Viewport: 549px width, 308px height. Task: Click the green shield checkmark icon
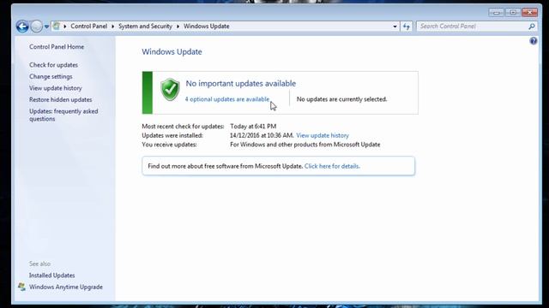pyautogui.click(x=170, y=89)
